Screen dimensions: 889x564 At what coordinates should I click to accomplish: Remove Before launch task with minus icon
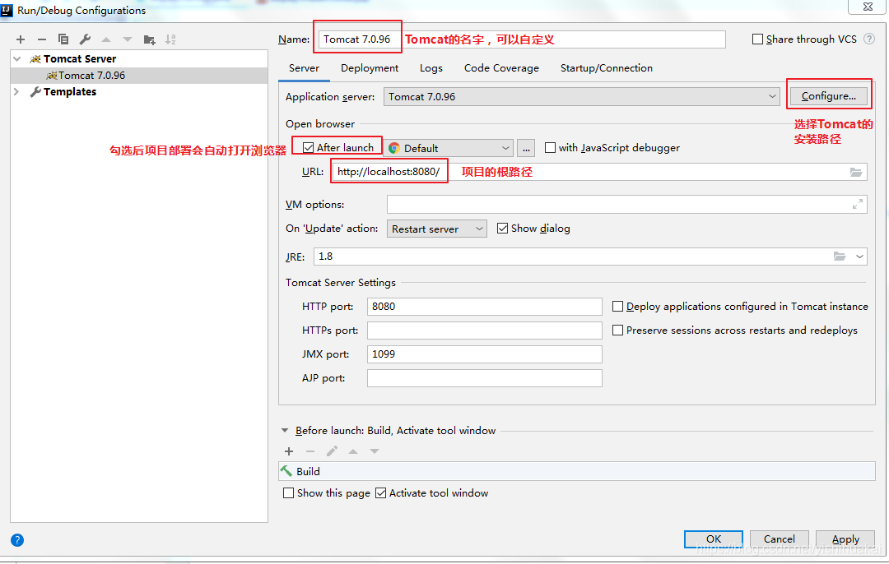(310, 451)
